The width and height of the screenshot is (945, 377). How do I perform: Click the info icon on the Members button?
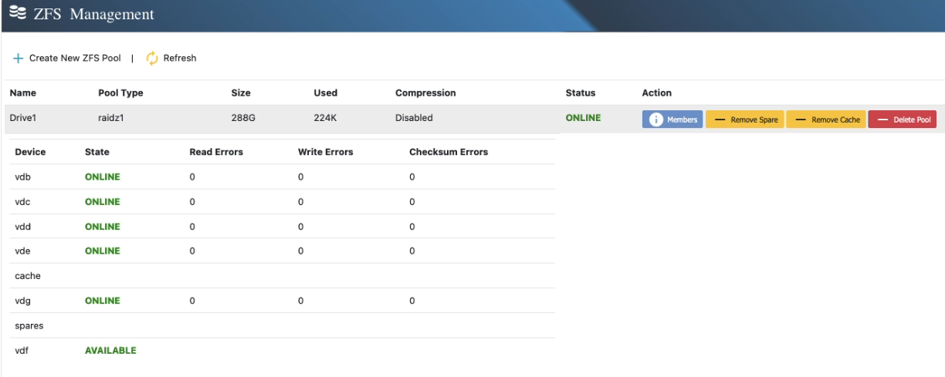656,119
